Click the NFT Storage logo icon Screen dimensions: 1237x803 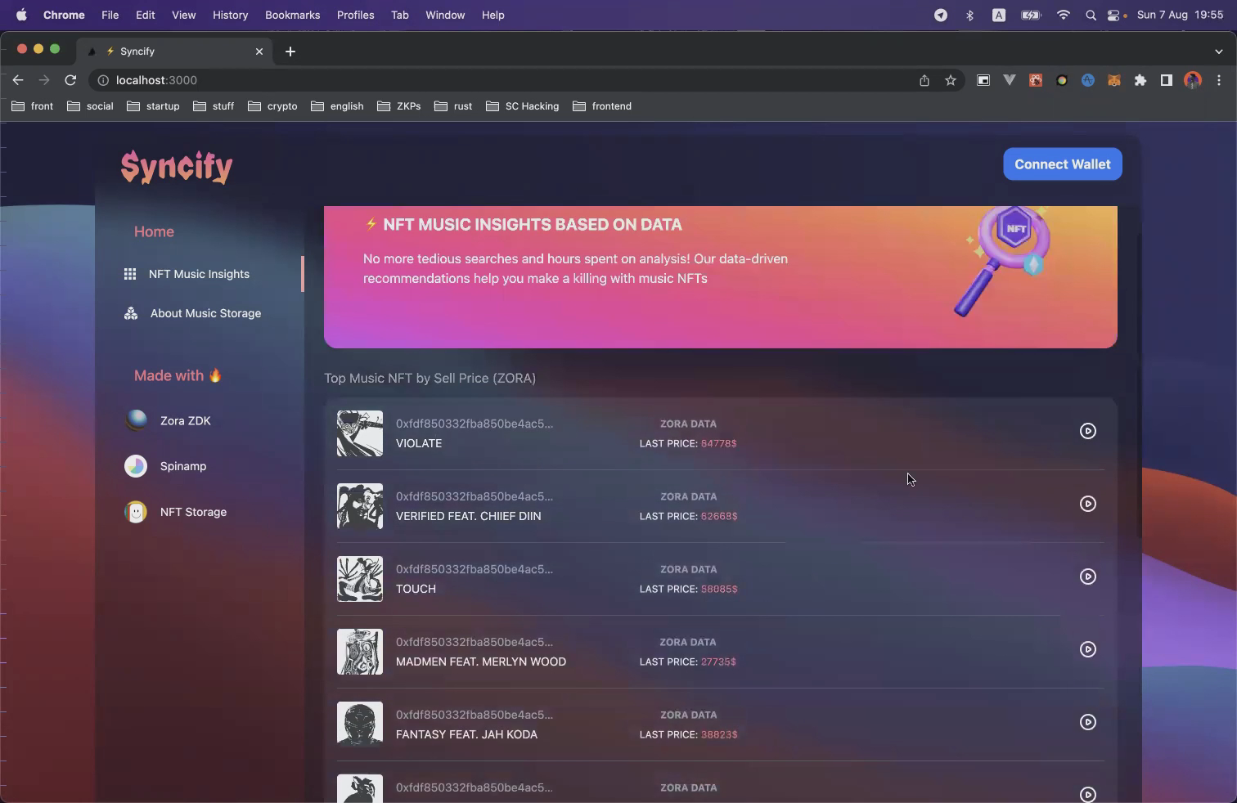[x=136, y=512]
